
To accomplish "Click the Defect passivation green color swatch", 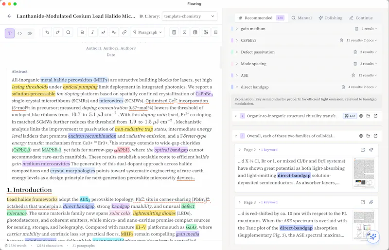I will [232, 52].
